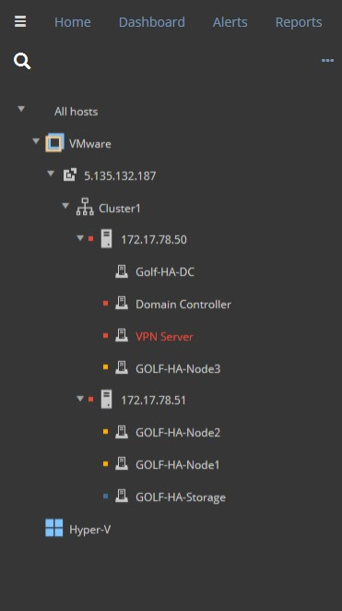This screenshot has height=611, width=342.
Task: Collapse the Cluster1 expander arrow
Action: (65, 205)
